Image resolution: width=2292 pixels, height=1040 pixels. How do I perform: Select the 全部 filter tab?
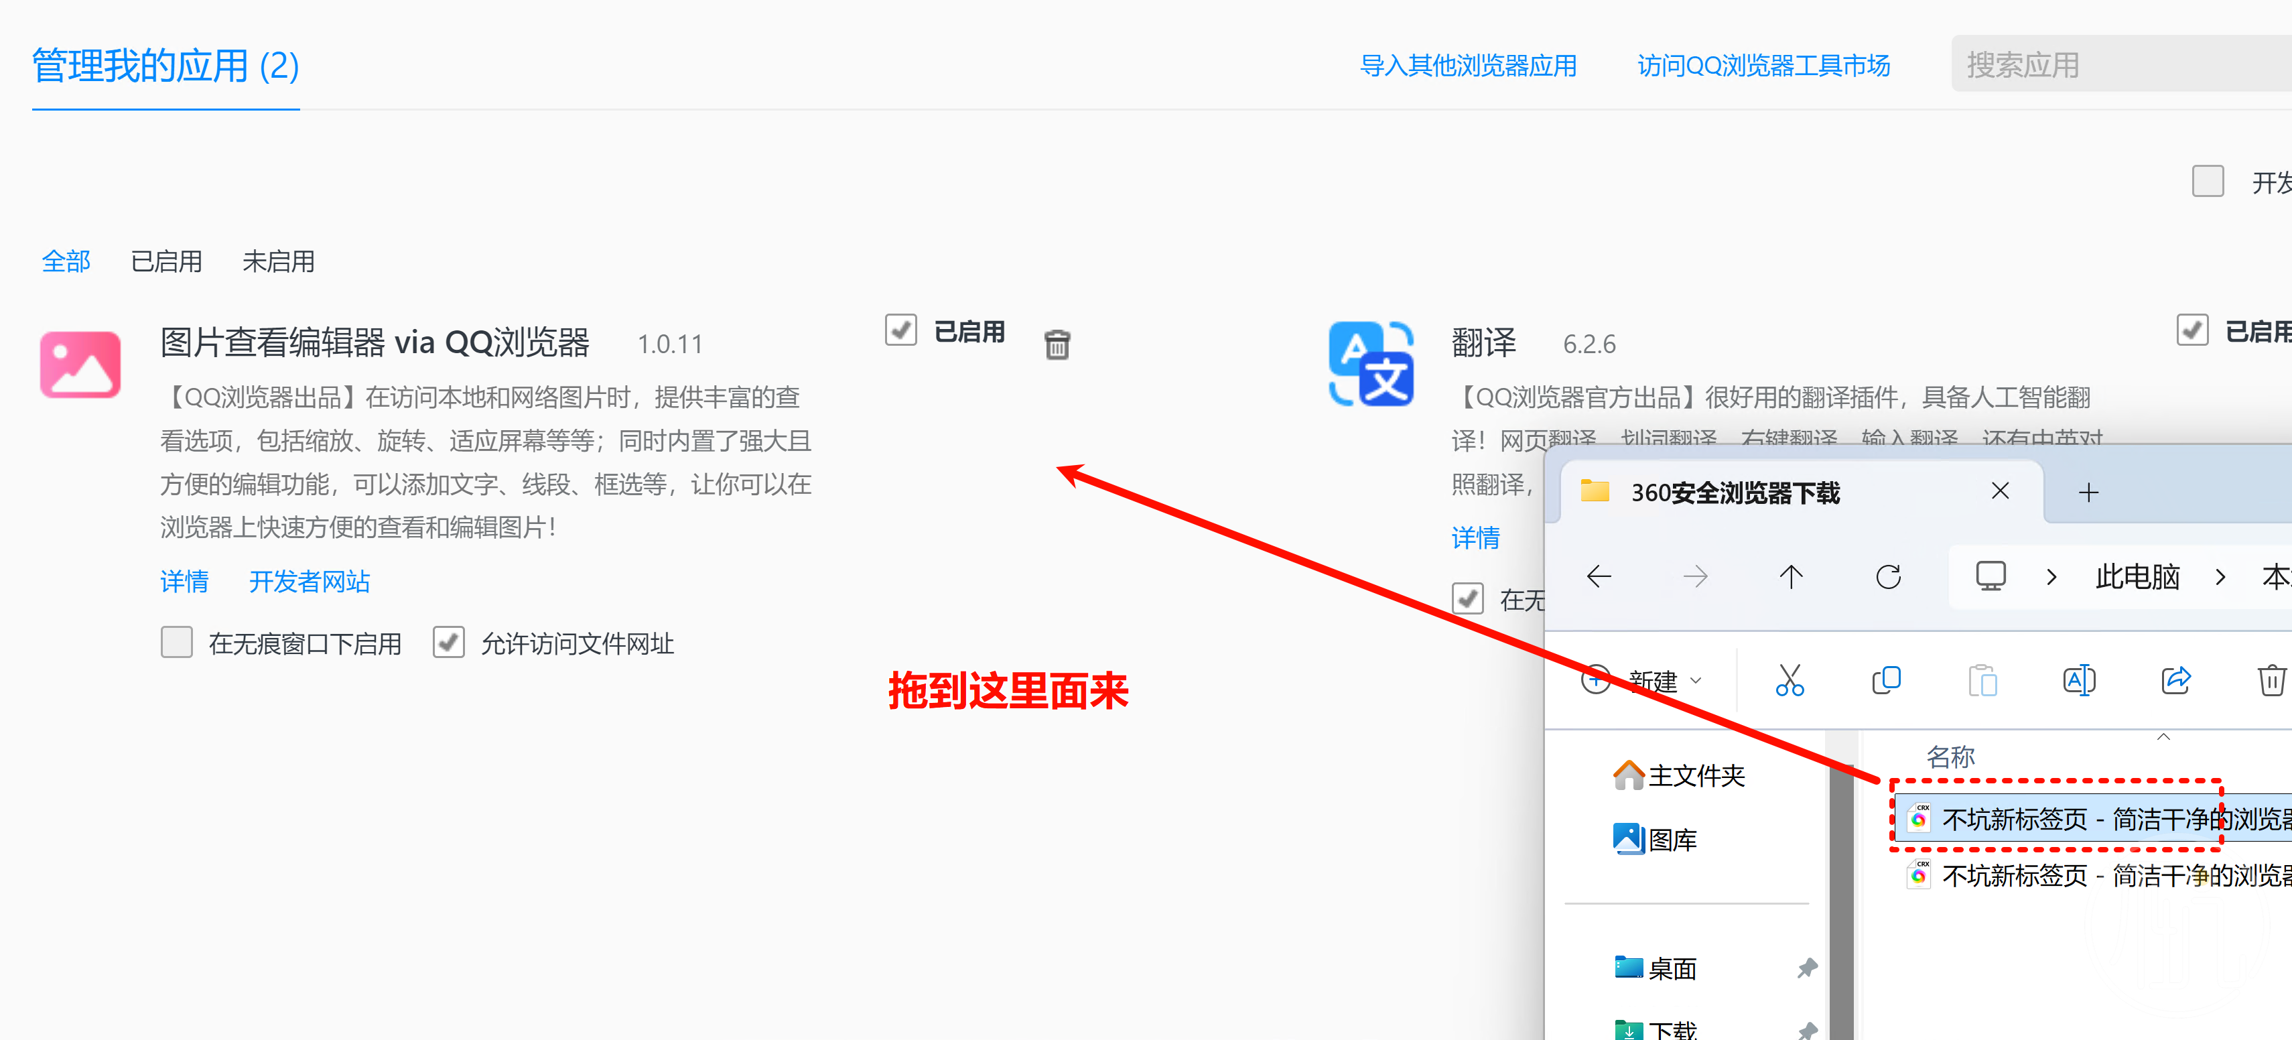pyautogui.click(x=66, y=261)
